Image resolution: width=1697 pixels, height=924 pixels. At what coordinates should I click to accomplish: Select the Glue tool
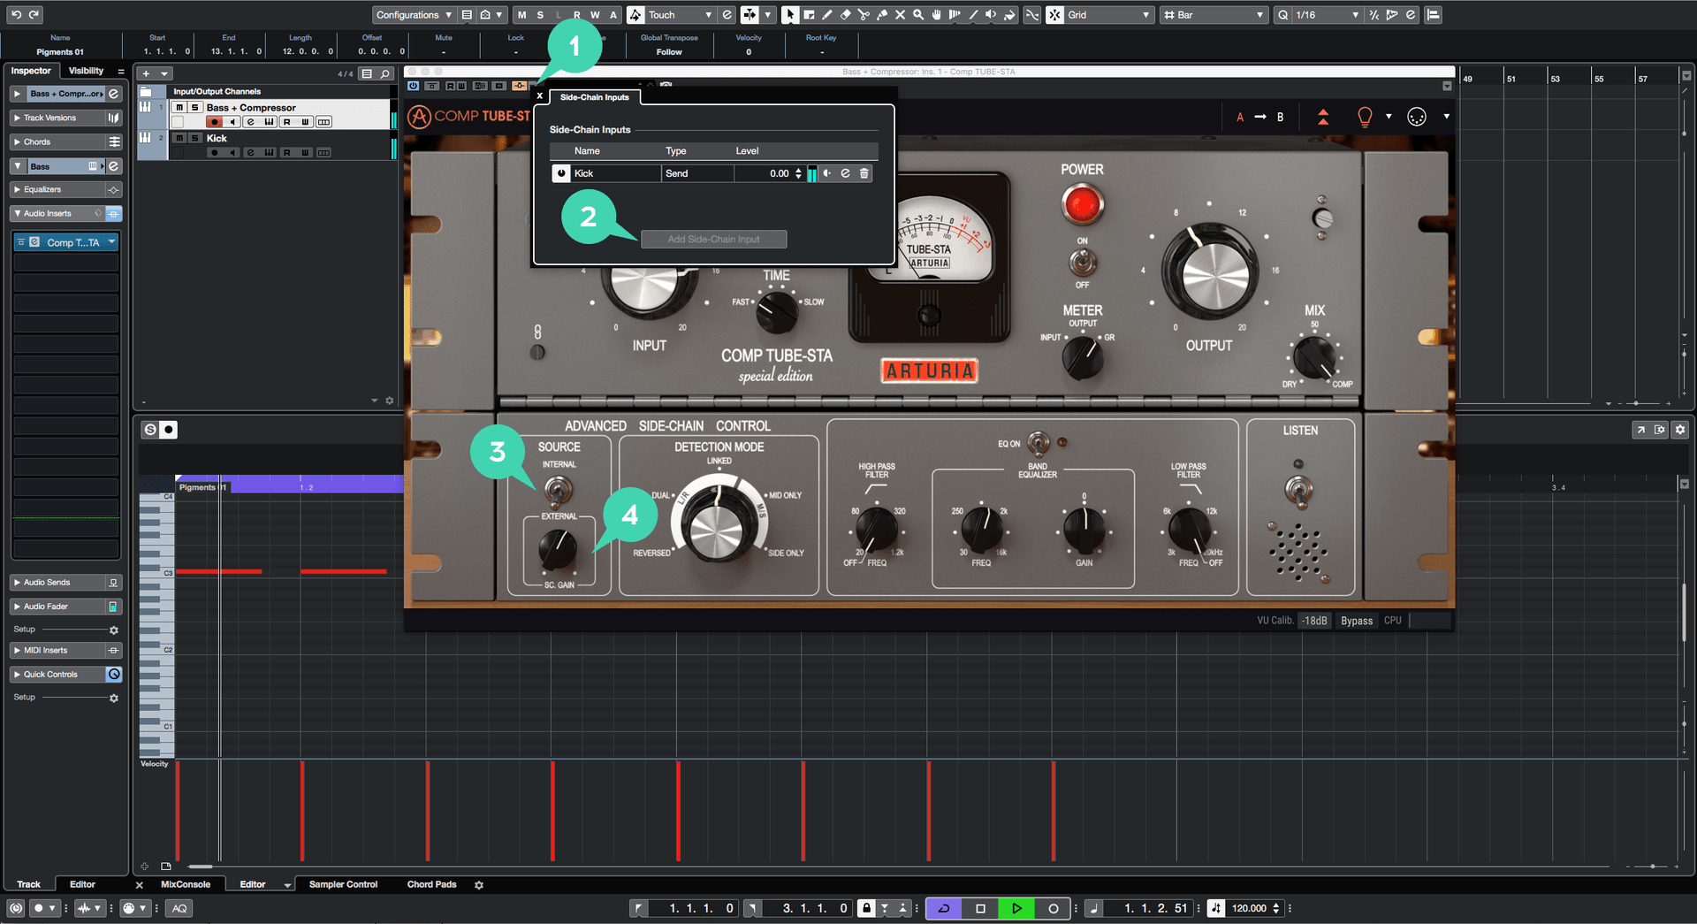click(x=882, y=14)
